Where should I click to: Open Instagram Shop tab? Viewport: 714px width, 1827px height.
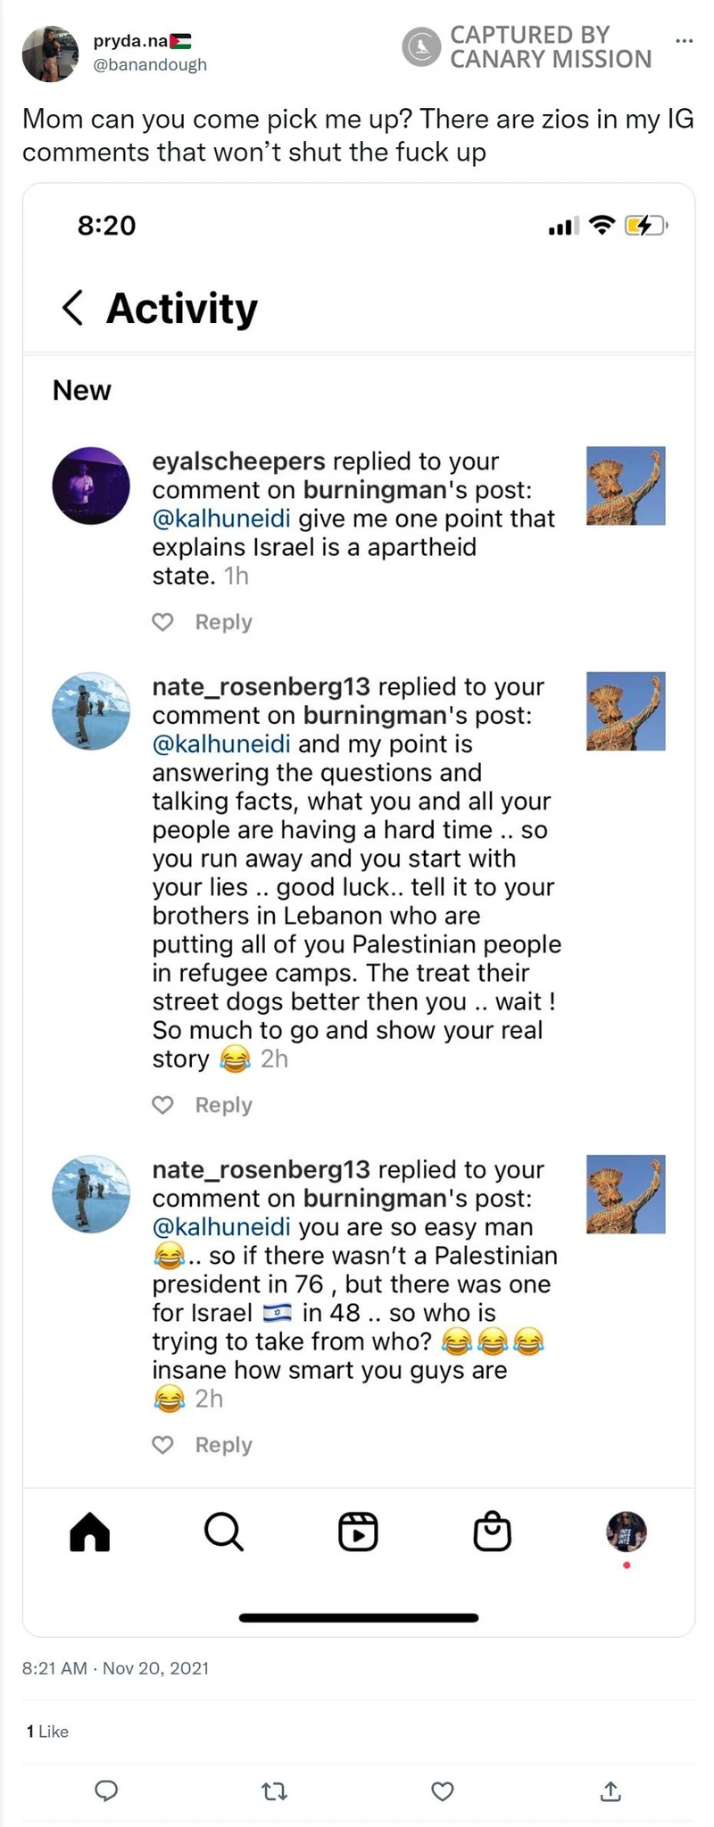coord(492,1532)
